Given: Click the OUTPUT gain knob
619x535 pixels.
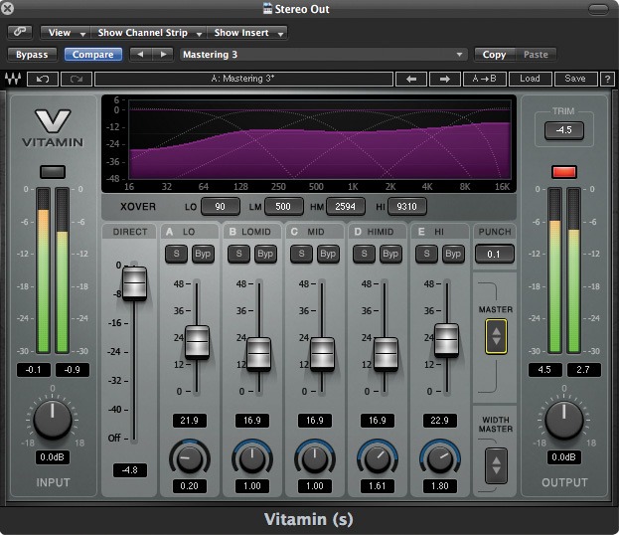Looking at the screenshot, I should (x=564, y=420).
